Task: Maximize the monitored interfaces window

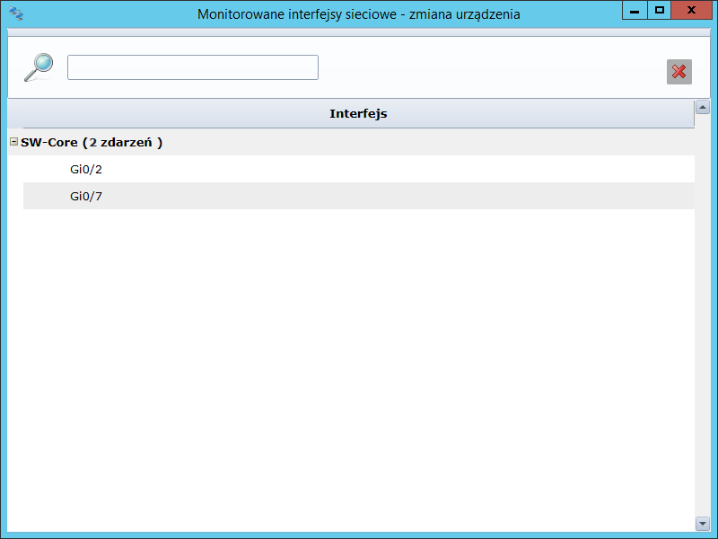Action: [660, 11]
